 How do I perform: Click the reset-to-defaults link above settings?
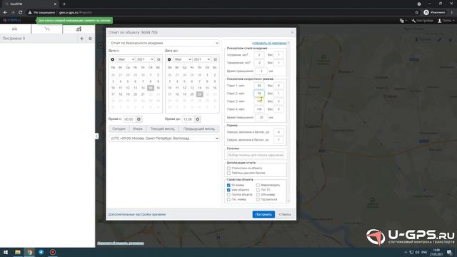[269, 43]
